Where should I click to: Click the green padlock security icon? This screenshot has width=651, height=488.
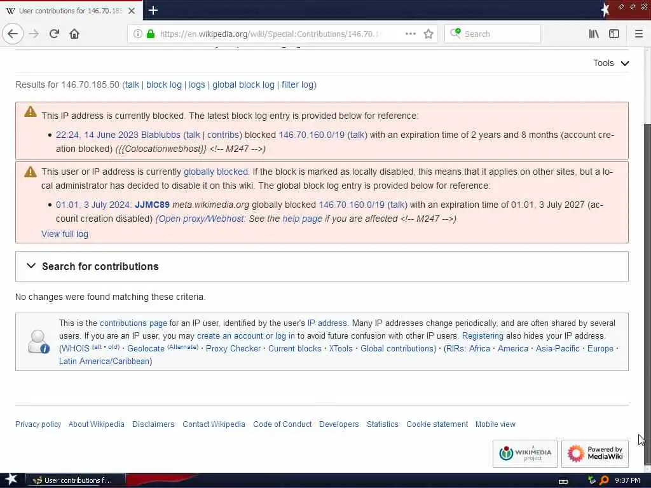click(x=151, y=34)
